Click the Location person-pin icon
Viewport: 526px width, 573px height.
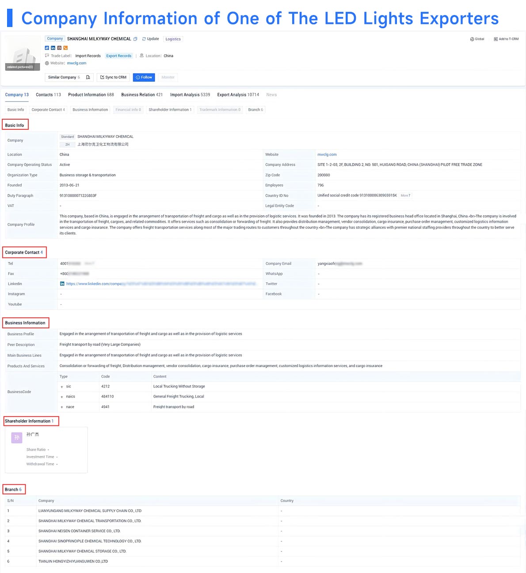[x=142, y=56]
